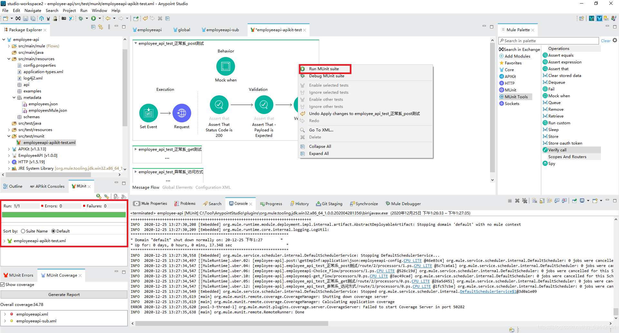
Task: Choose Go To XML... in context menu
Action: point(321,130)
